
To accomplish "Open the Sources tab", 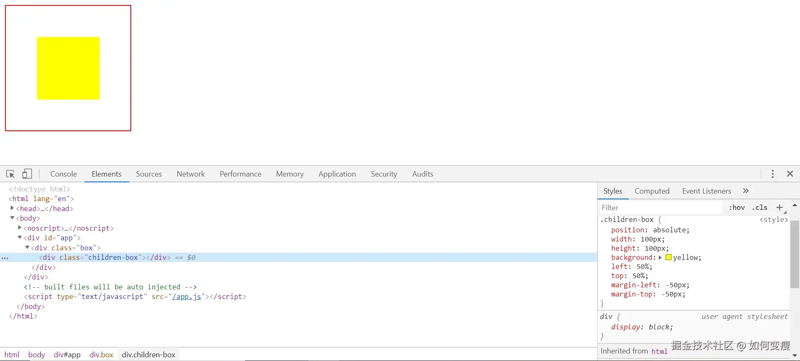I will pos(149,174).
